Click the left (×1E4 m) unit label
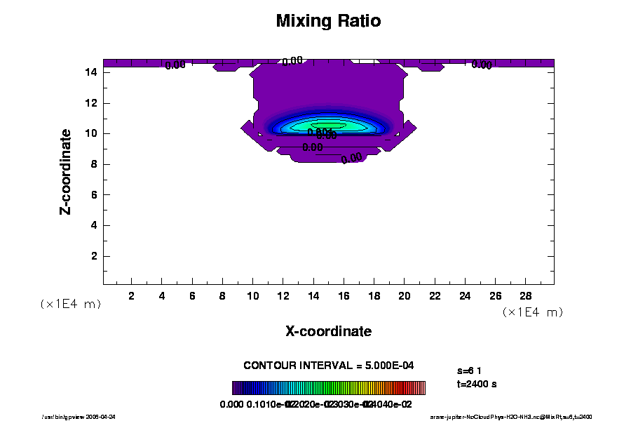This screenshot has width=631, height=421. 70,304
